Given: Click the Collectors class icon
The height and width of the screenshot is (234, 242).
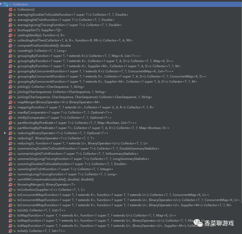Looking at the screenshot, I should [x=6, y=4].
